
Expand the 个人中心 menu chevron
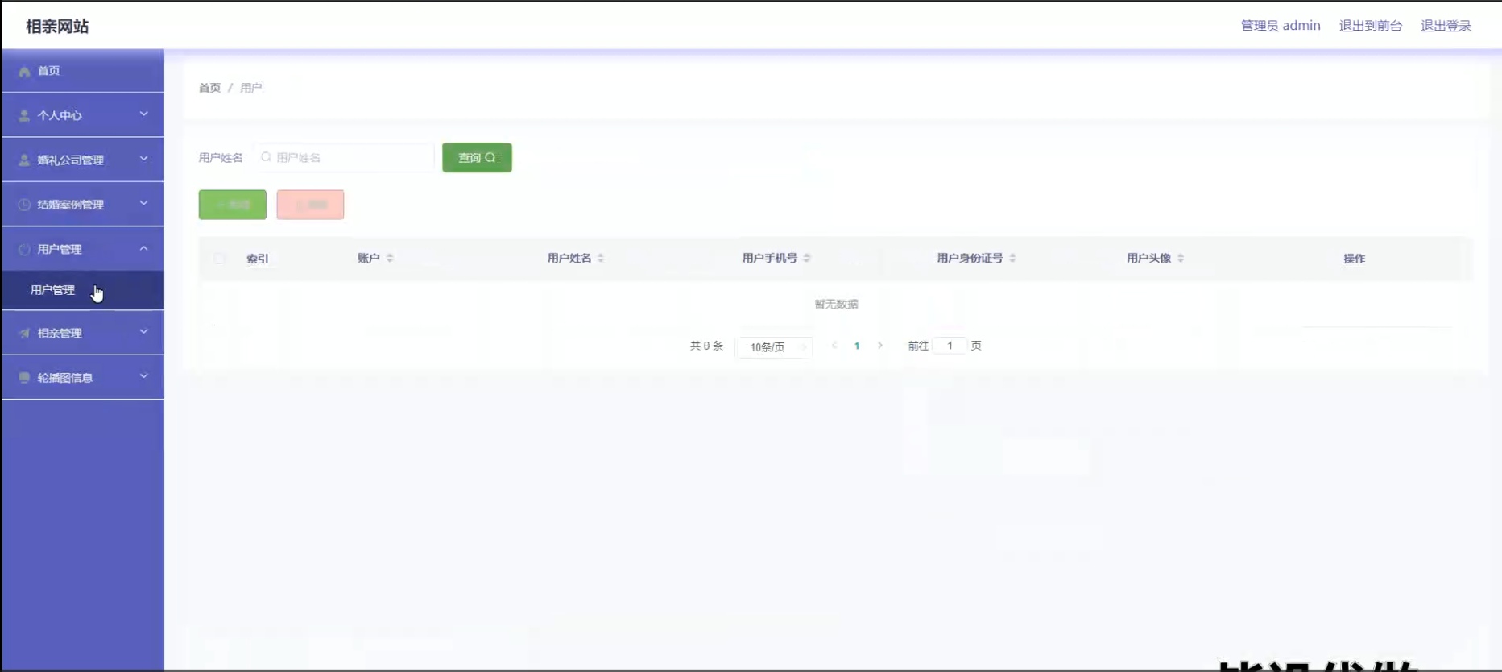coord(144,114)
